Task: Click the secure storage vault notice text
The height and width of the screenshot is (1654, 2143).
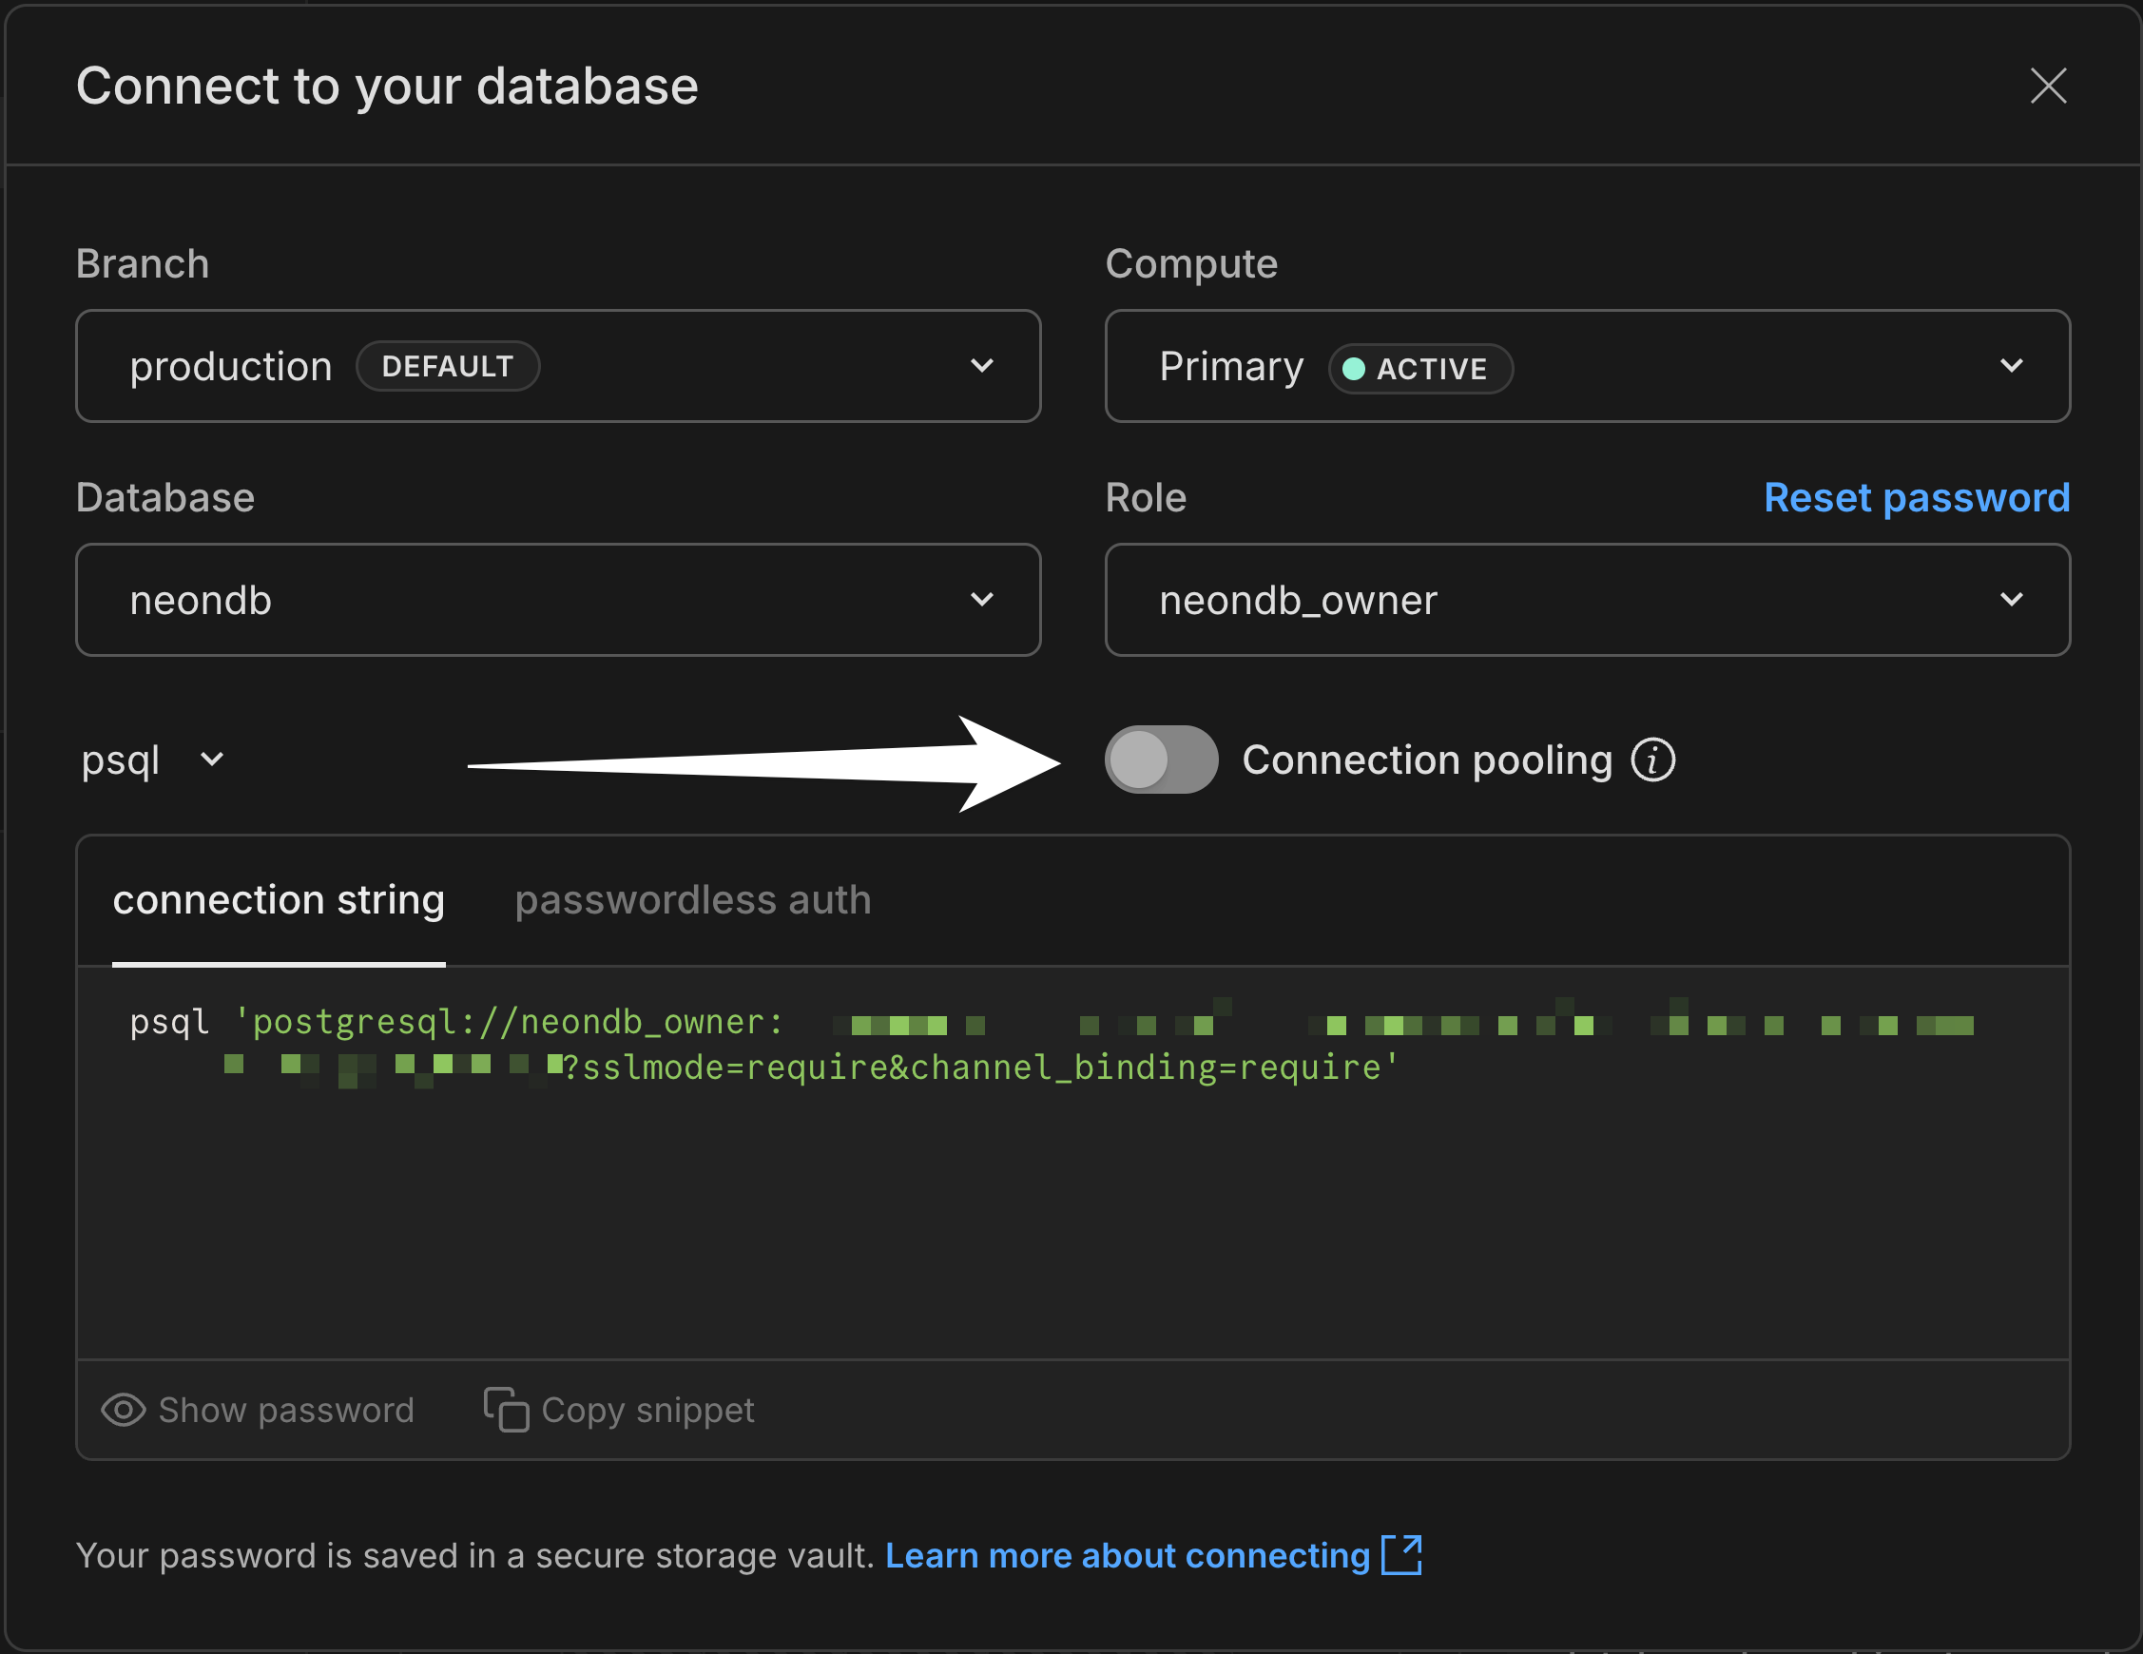Action: [475, 1555]
